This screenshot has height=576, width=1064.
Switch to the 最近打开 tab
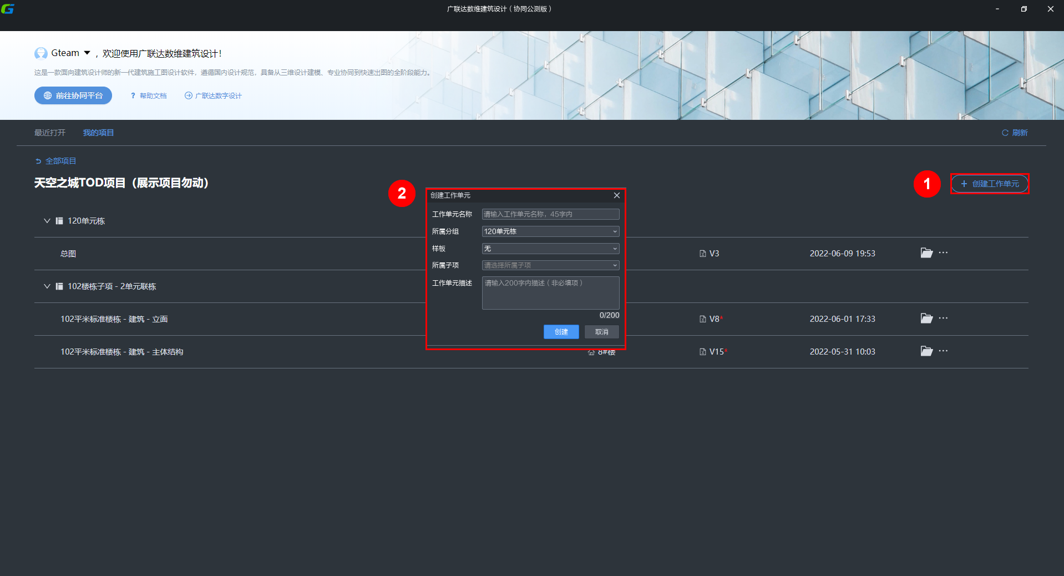50,133
